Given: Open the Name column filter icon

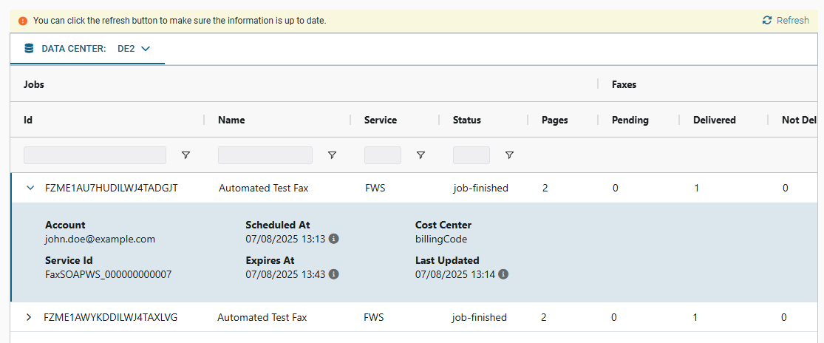Looking at the screenshot, I should (332, 155).
